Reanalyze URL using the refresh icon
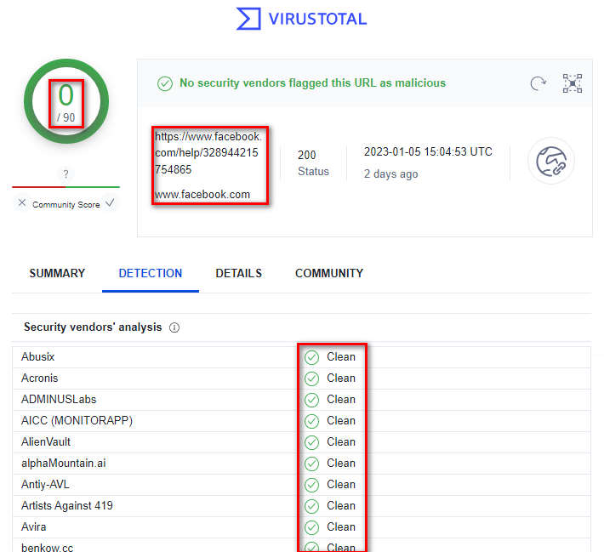This screenshot has height=552, width=604. click(x=538, y=83)
